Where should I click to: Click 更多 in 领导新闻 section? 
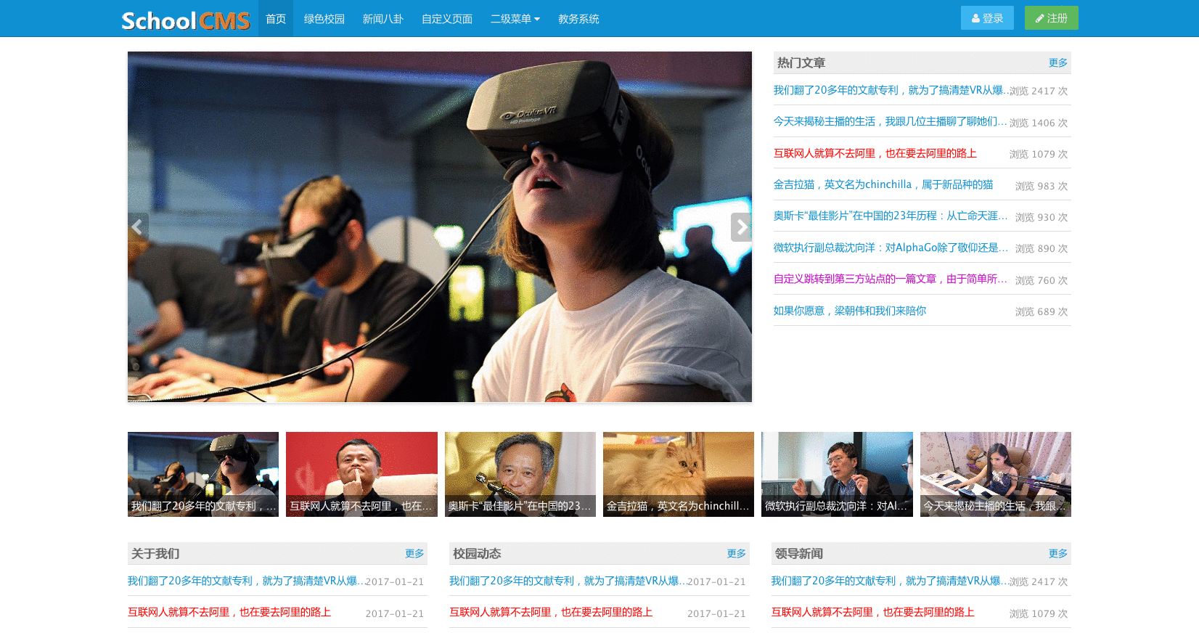1058,554
